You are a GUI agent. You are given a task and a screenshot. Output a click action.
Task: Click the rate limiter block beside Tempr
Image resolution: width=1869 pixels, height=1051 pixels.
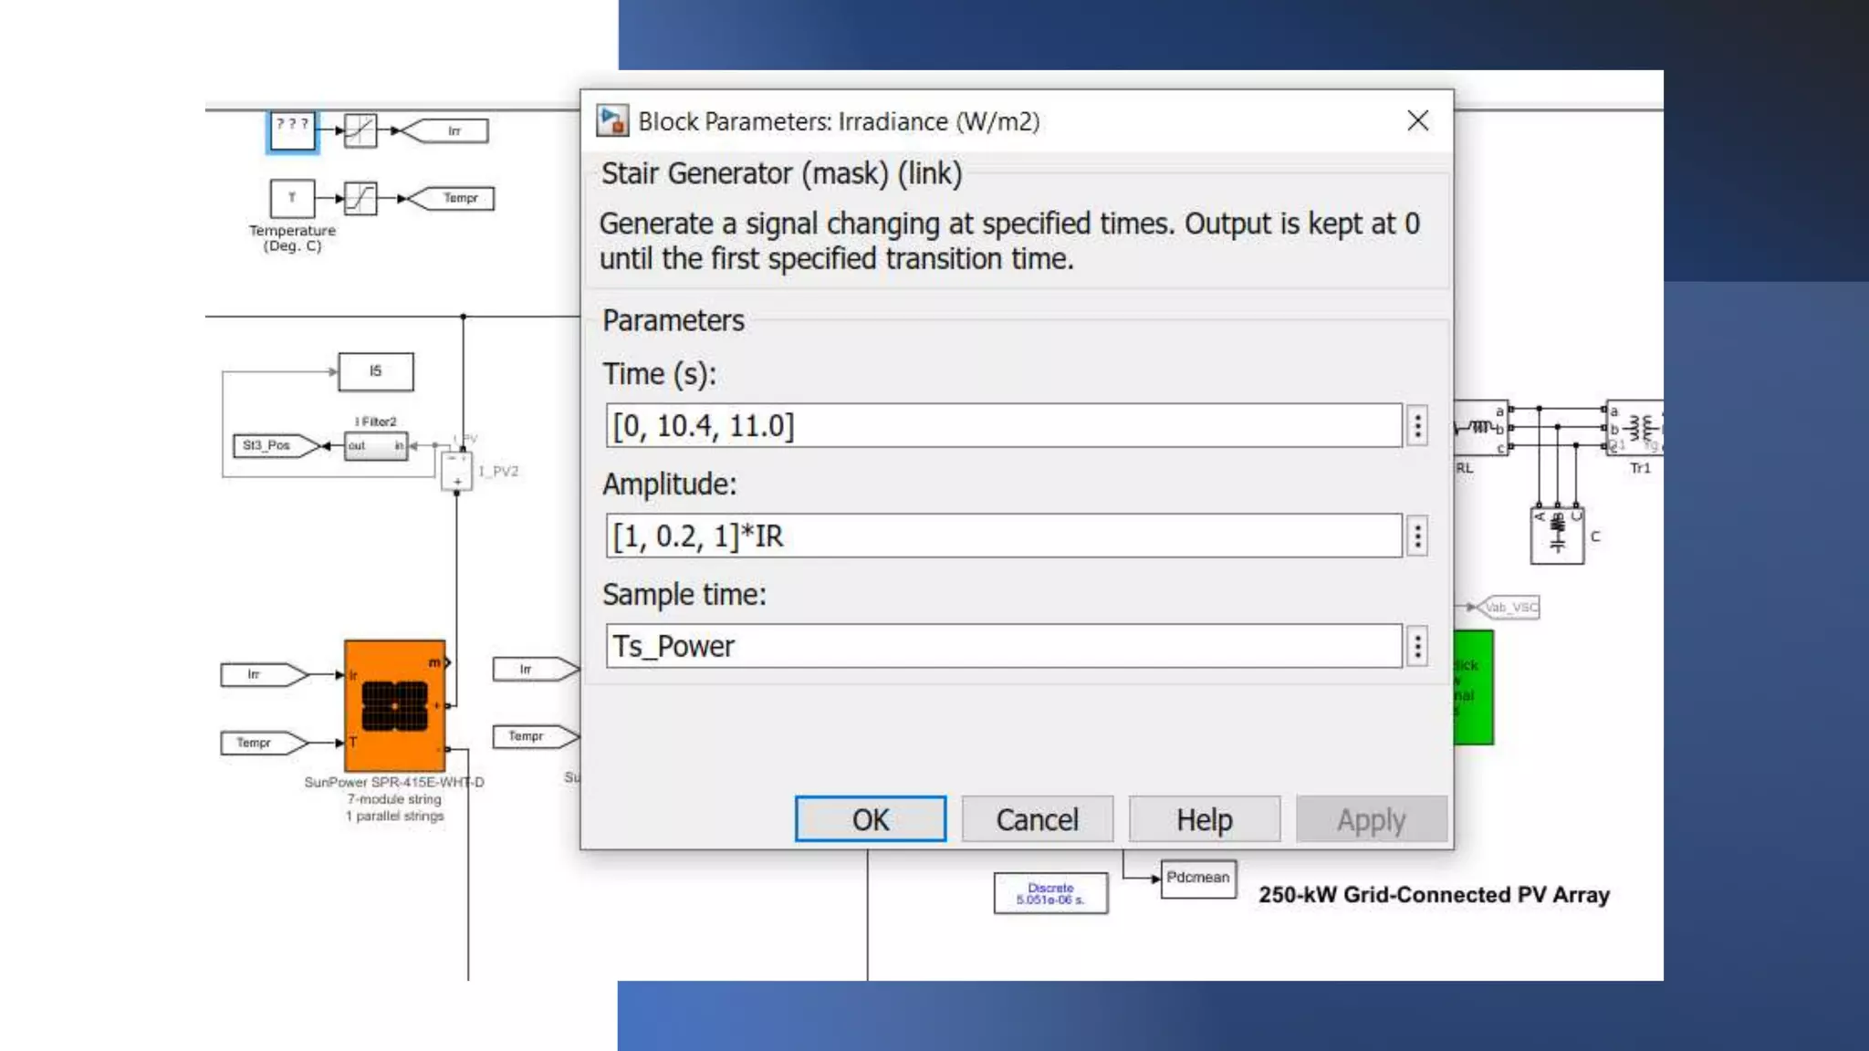click(x=360, y=198)
